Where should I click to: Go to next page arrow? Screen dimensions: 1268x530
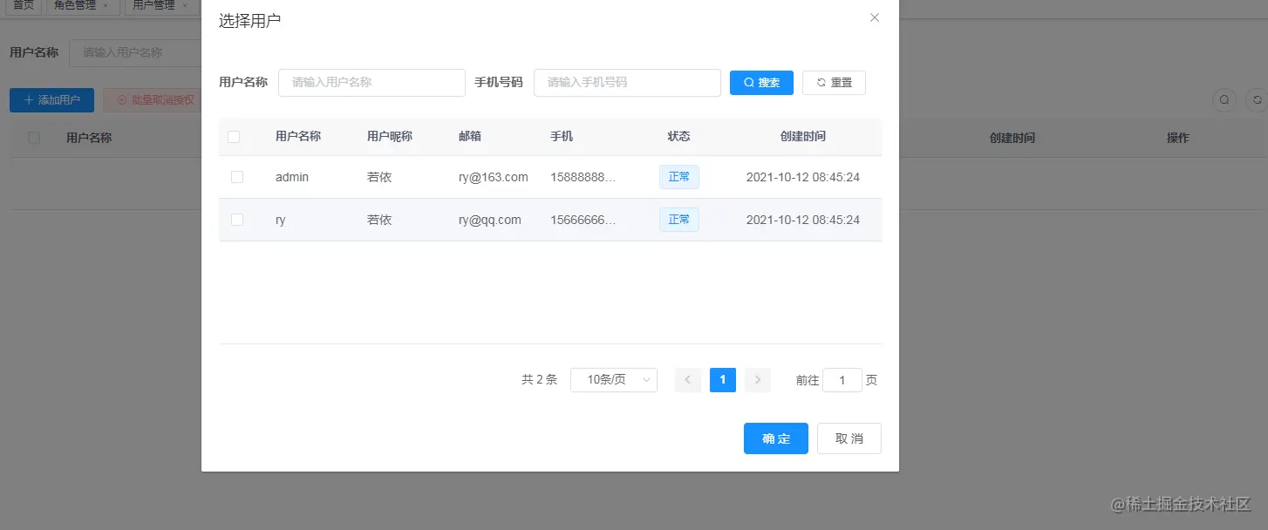(x=758, y=380)
